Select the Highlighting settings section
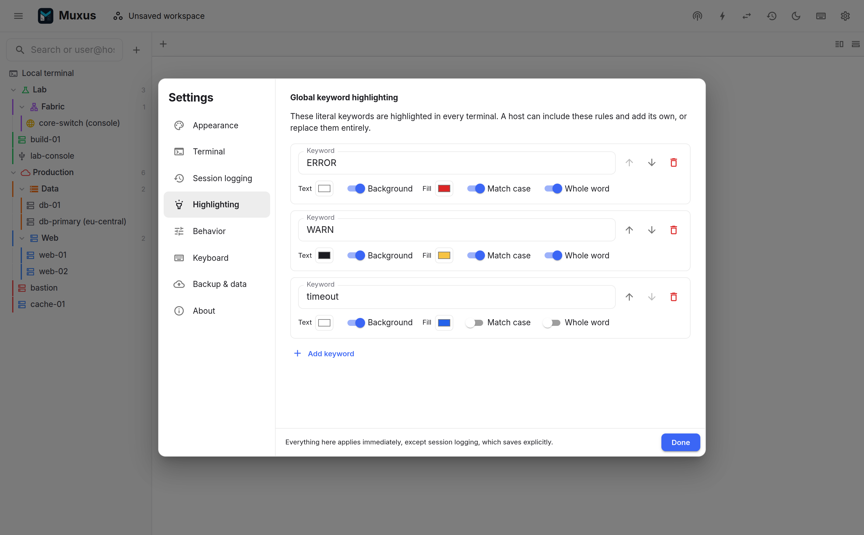Screen dimensions: 864x535 217,205
